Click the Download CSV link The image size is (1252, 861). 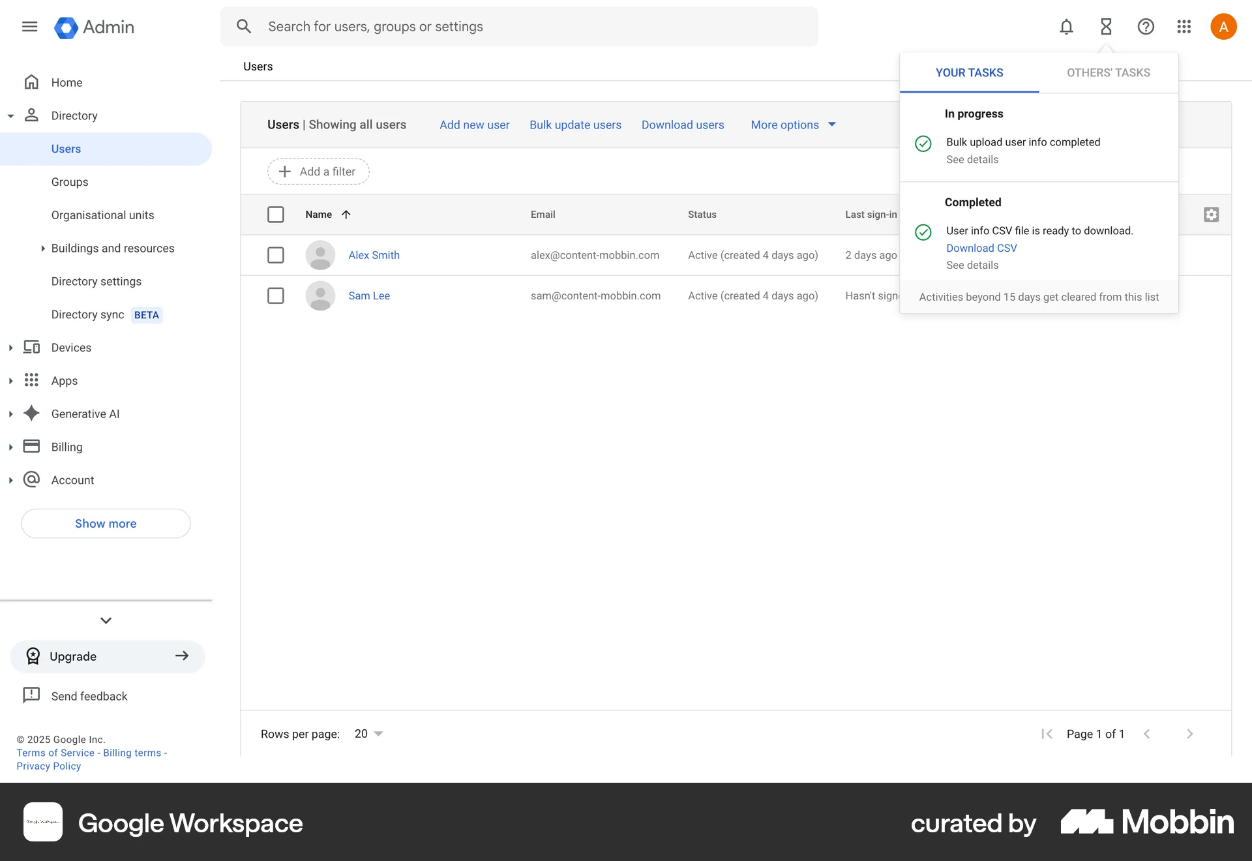981,248
